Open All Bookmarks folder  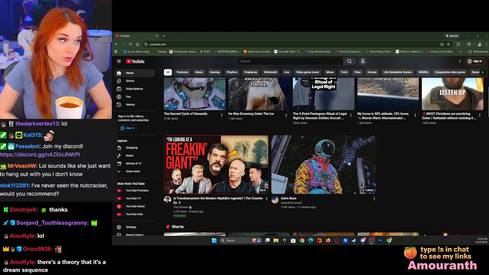click(478, 52)
